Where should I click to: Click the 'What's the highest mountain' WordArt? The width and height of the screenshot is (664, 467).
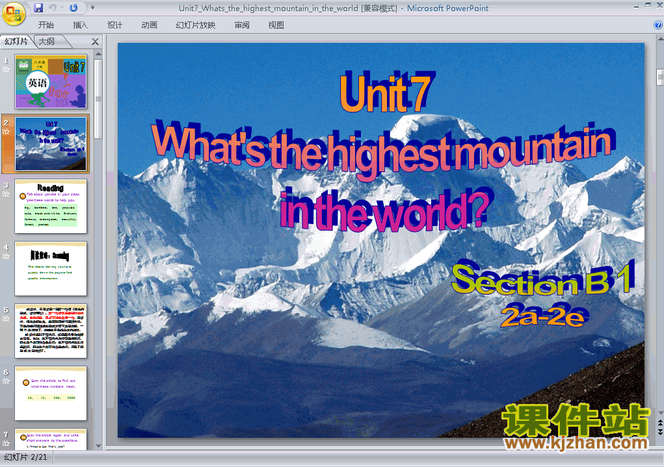coord(383,150)
